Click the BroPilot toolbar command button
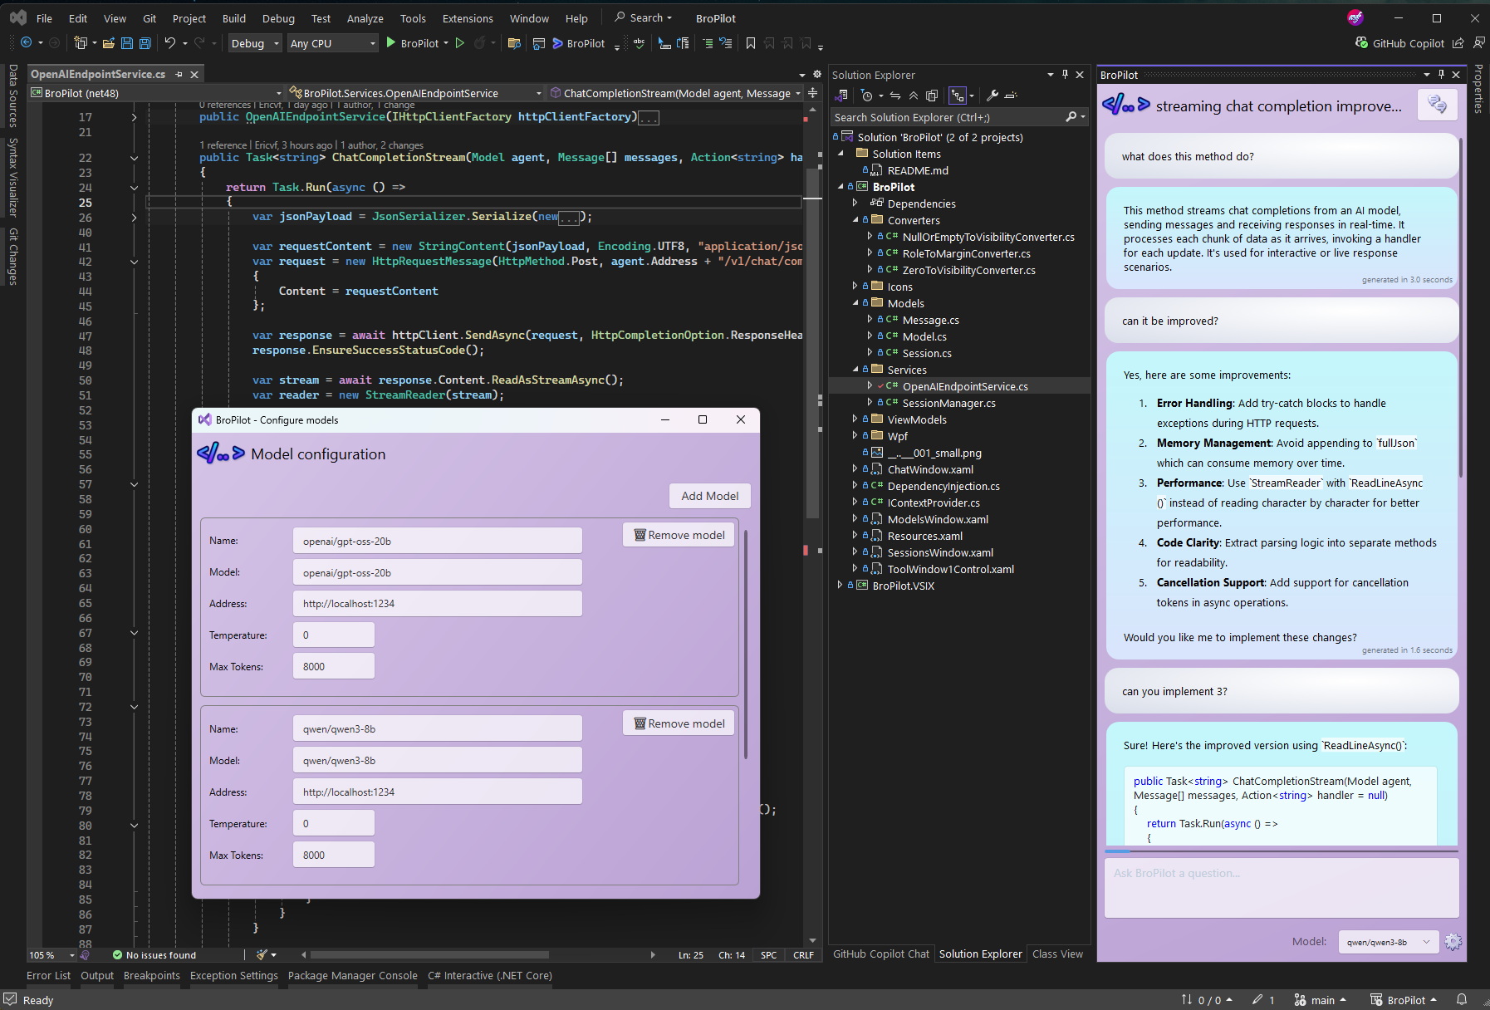Image resolution: width=1490 pixels, height=1010 pixels. pyautogui.click(x=579, y=43)
